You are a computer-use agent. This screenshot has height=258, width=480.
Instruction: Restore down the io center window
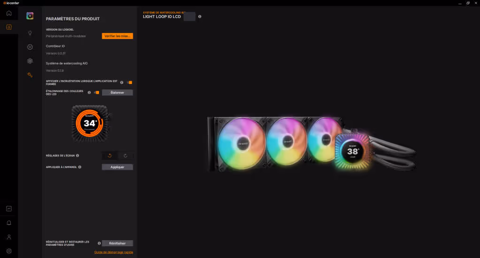[x=468, y=3]
